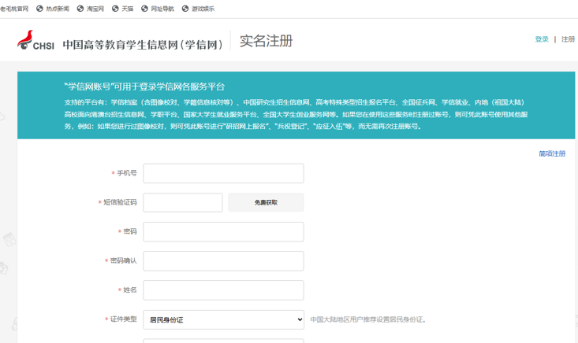The width and height of the screenshot is (578, 343).
Task: Click the globe icon beside 天猫
Action: click(115, 9)
